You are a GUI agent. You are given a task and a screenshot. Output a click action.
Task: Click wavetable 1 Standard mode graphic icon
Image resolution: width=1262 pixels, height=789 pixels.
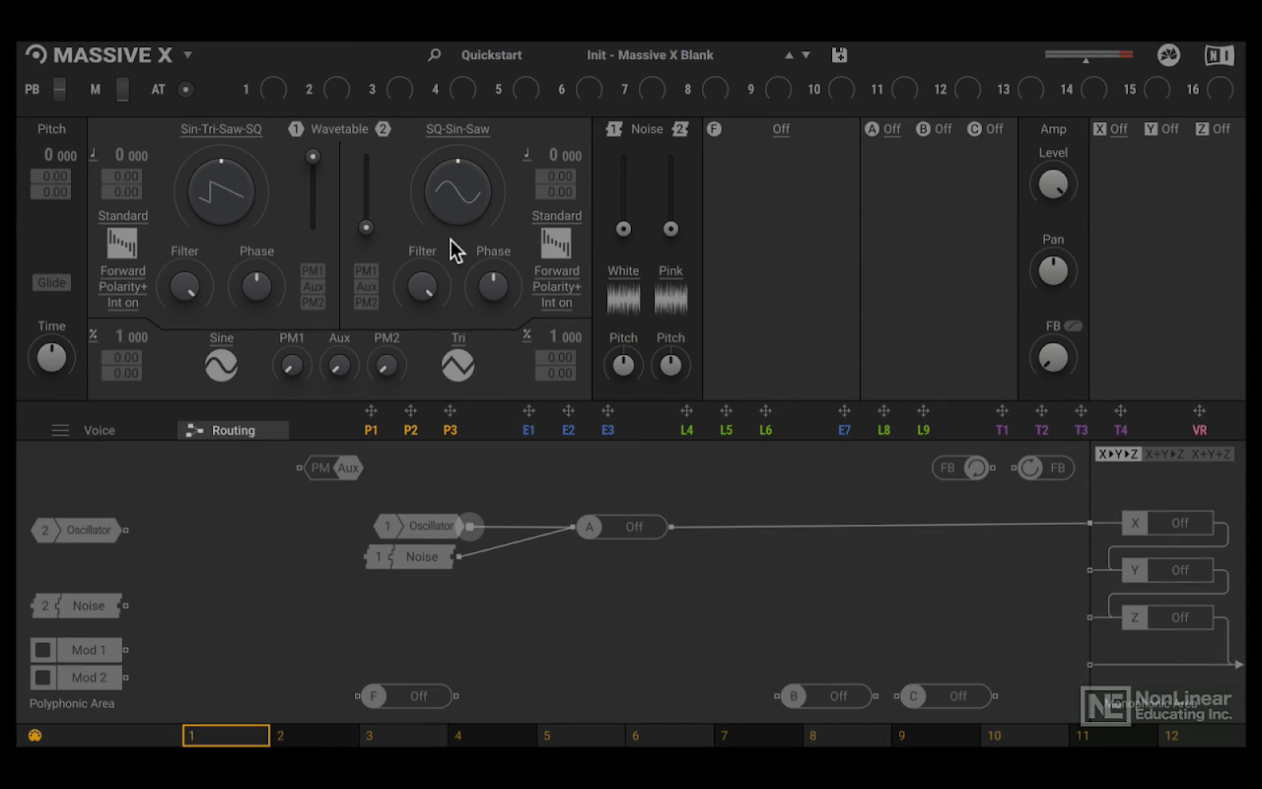tap(122, 243)
